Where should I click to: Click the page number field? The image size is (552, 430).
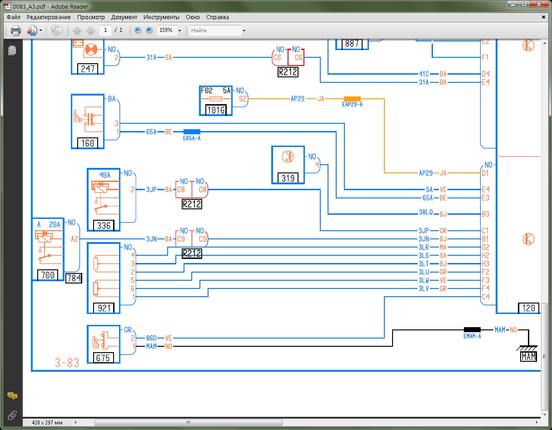[x=105, y=30]
